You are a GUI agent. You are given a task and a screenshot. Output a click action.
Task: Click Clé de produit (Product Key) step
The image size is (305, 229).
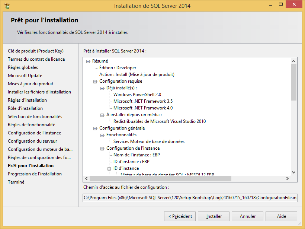click(x=36, y=51)
